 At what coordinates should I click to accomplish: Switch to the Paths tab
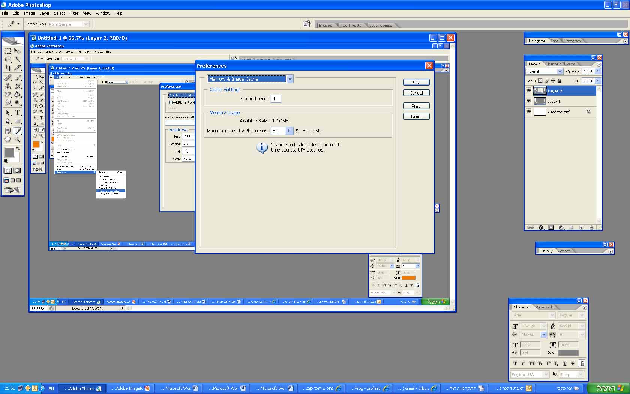tap(571, 64)
